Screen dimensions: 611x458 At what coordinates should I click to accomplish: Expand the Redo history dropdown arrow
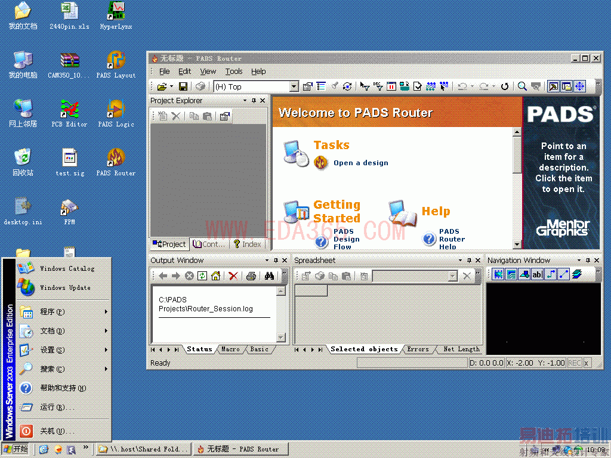click(x=493, y=86)
